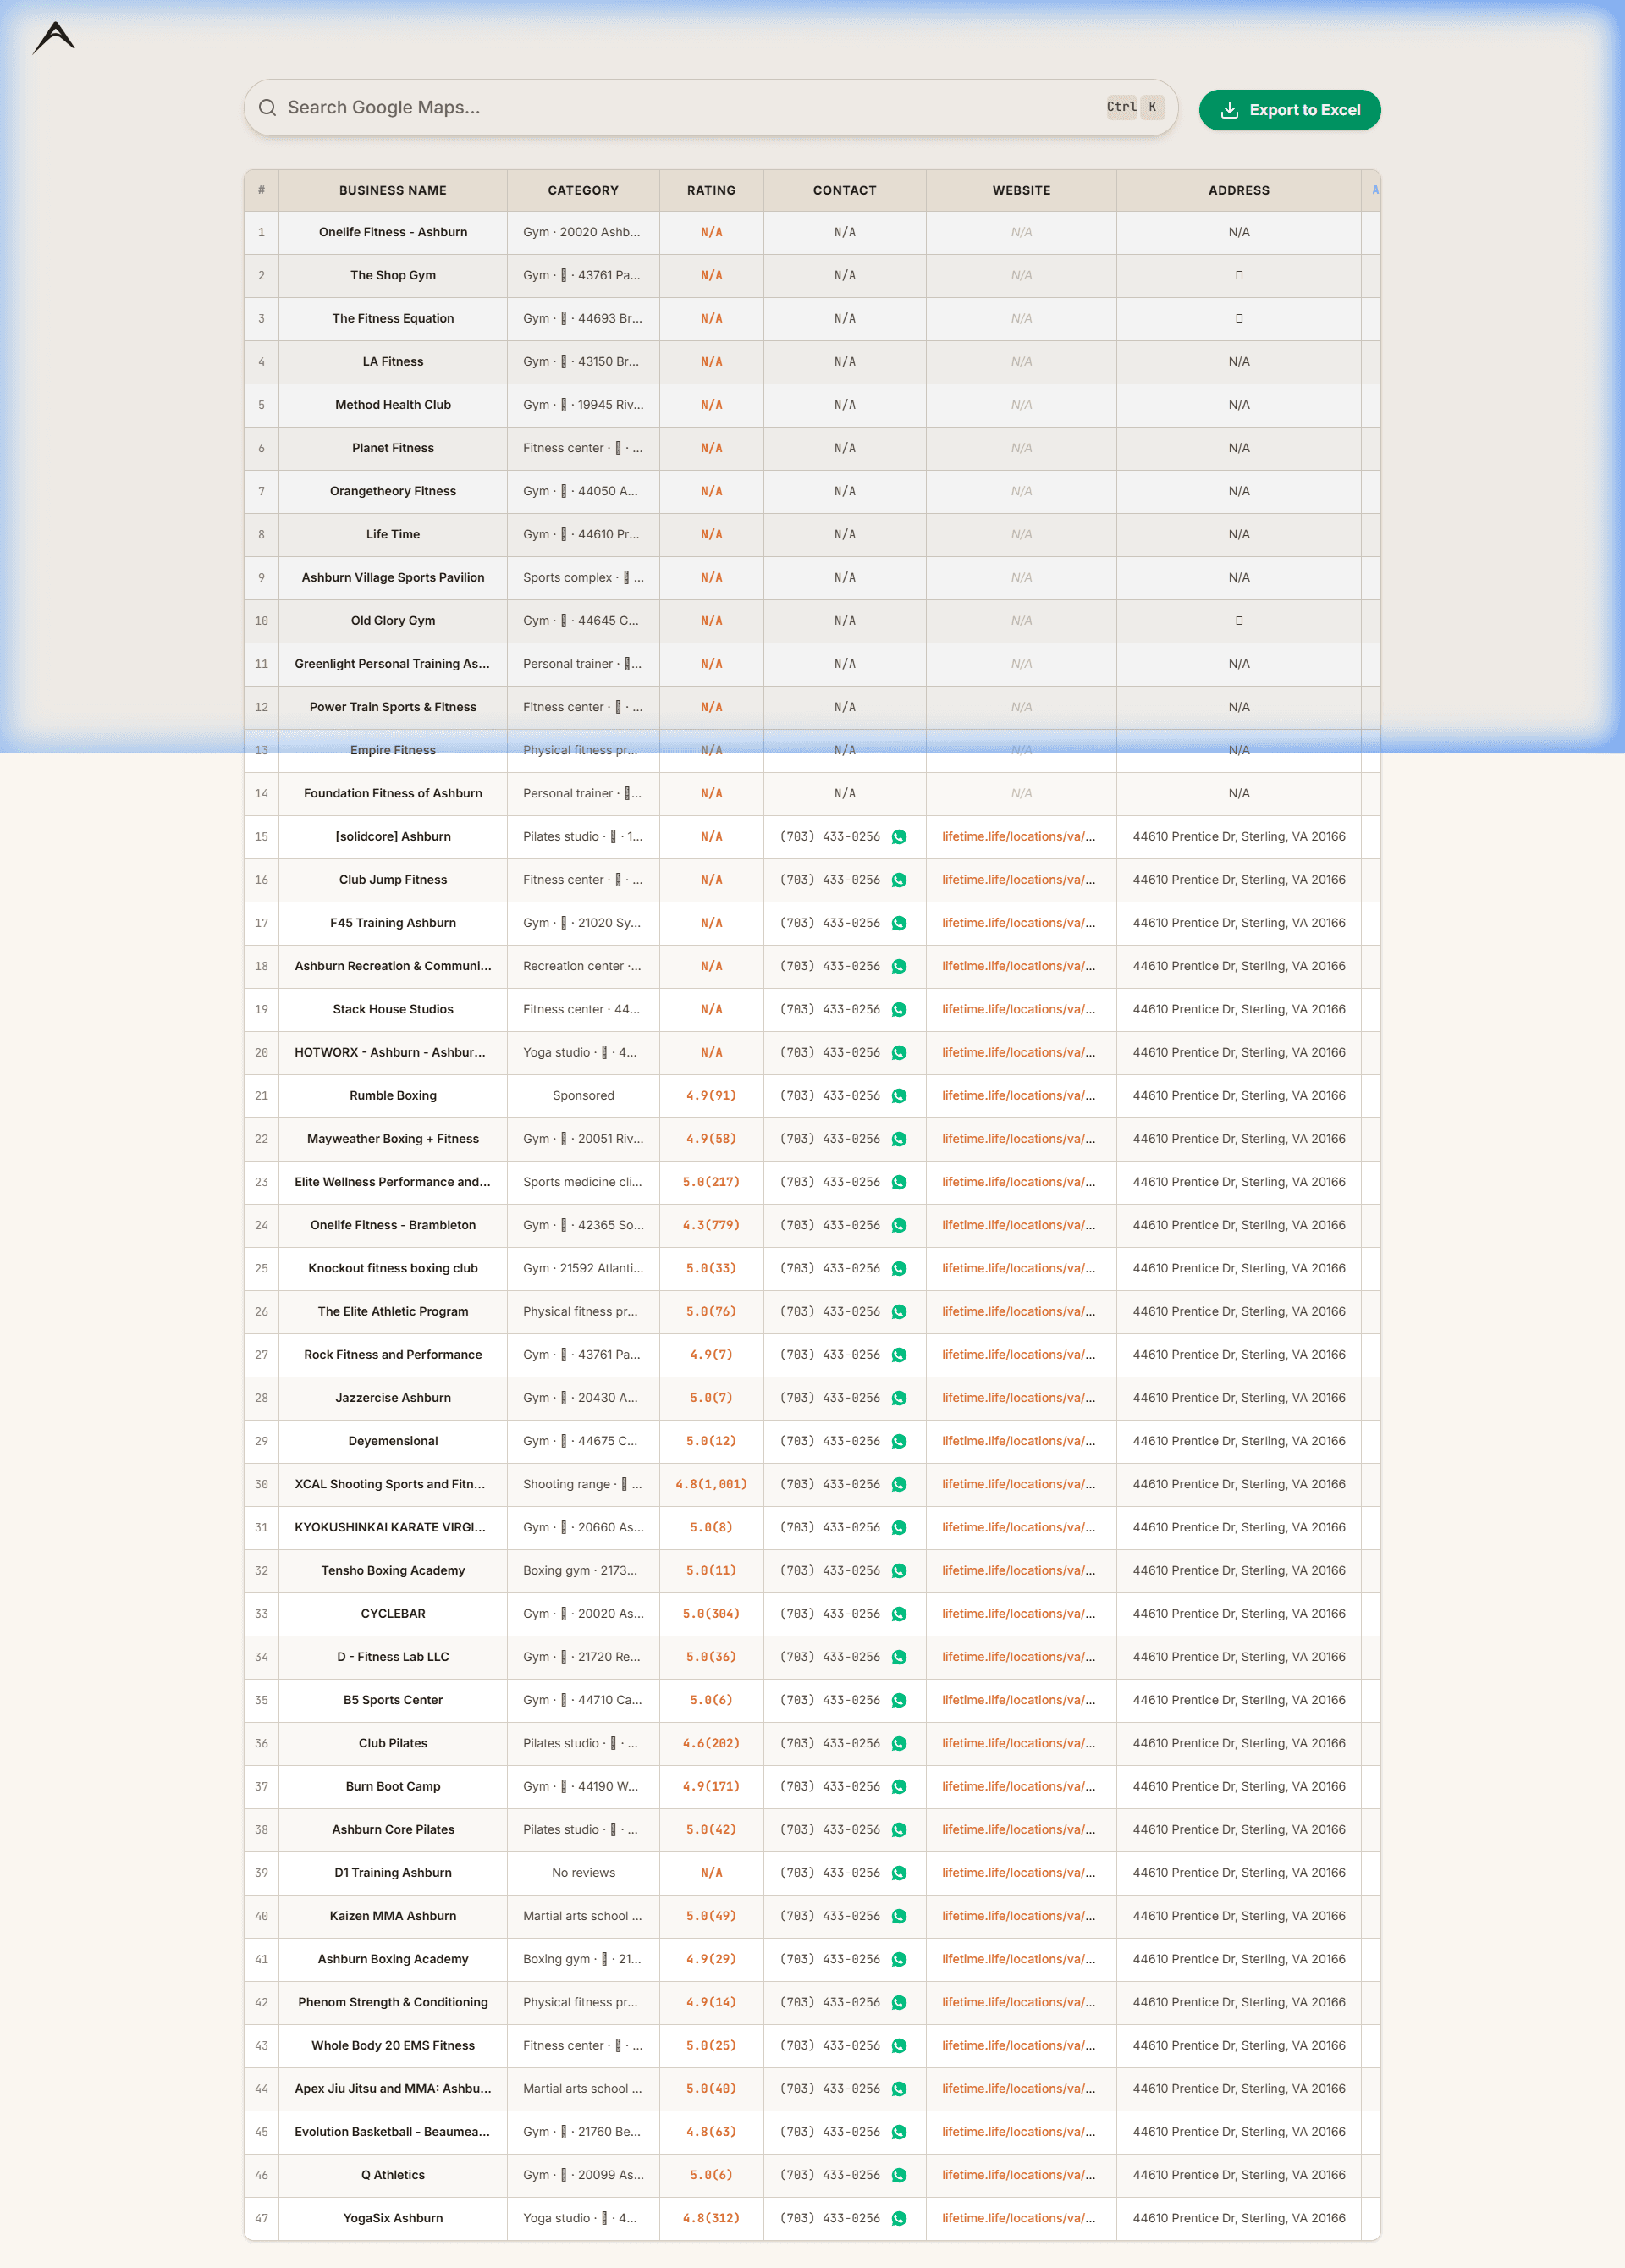Open WhatsApp for Ashburn Boxing Academy row
The image size is (1625, 2268).
point(899,1960)
